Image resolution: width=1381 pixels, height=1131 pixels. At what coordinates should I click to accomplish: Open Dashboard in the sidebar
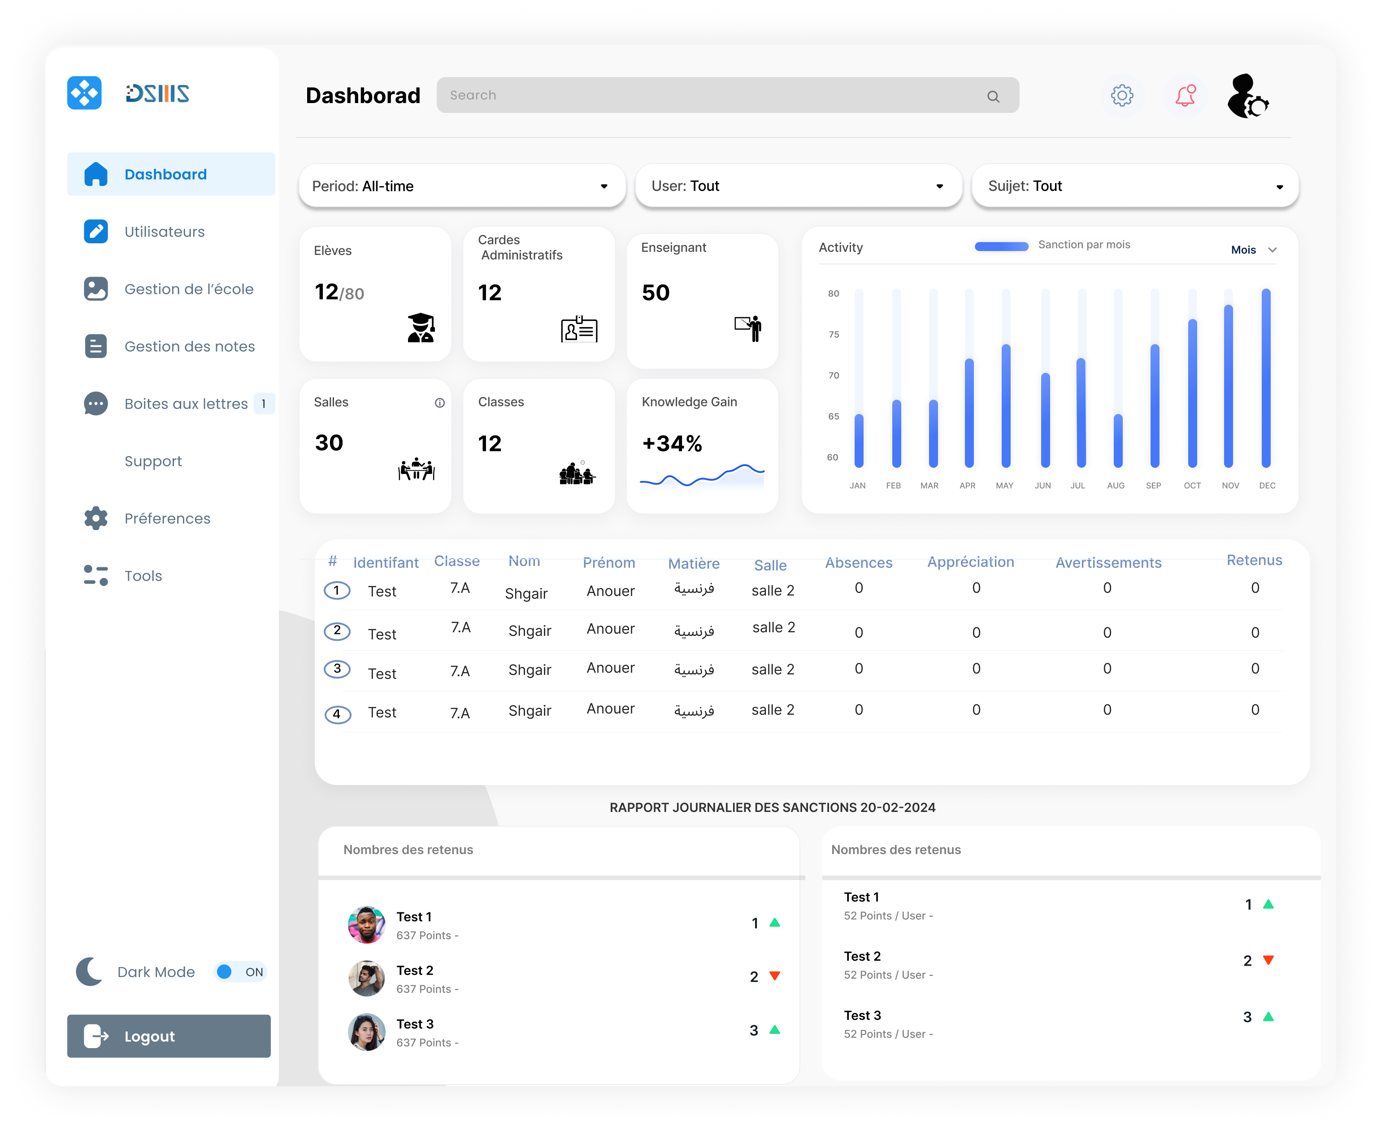pyautogui.click(x=171, y=174)
